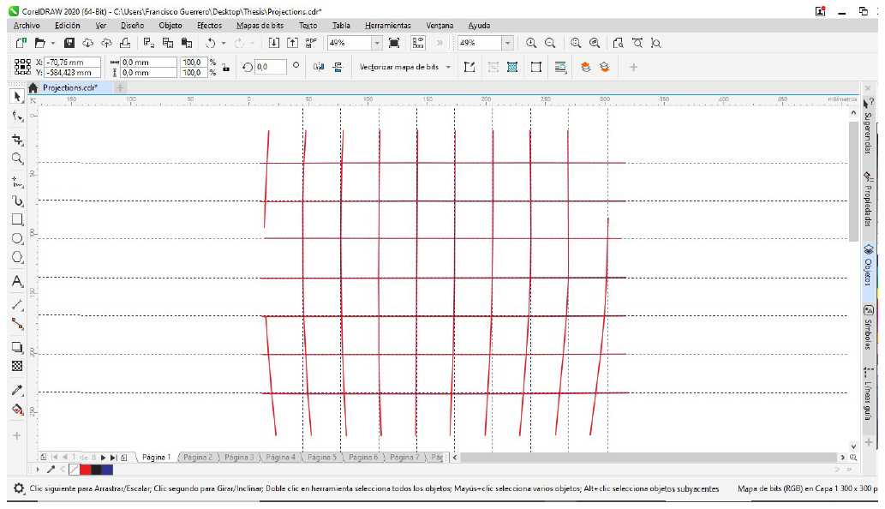The width and height of the screenshot is (885, 509).
Task: Open the Propiedades docker tab
Action: pos(868,199)
